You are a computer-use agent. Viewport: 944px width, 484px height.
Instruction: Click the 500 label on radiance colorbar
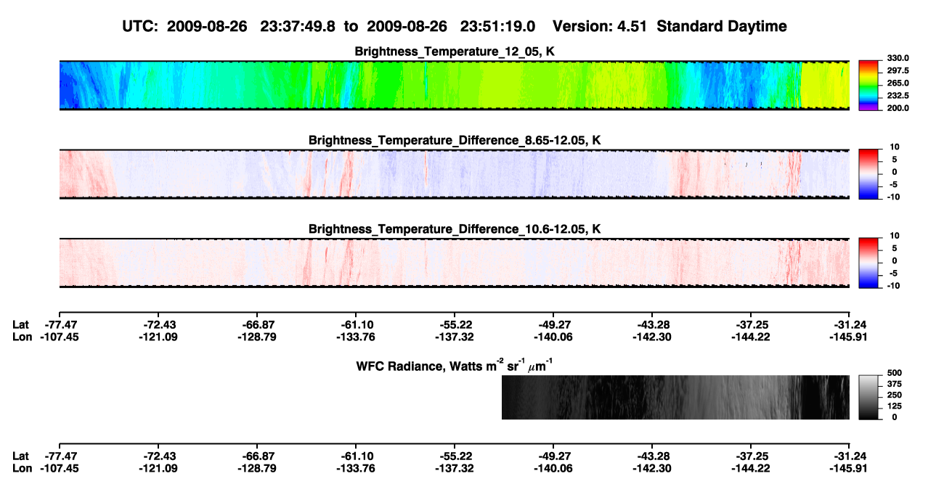[x=893, y=372]
